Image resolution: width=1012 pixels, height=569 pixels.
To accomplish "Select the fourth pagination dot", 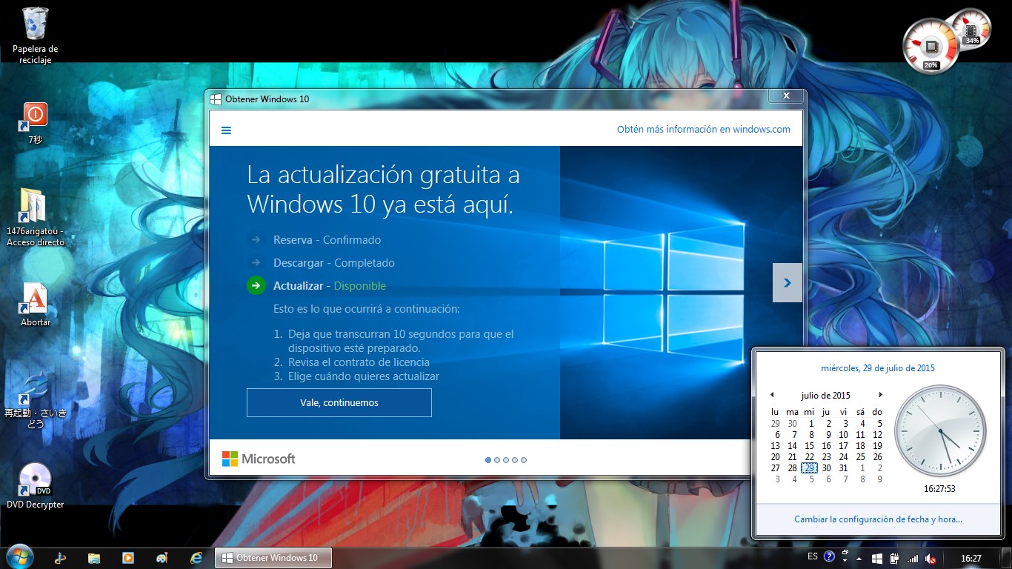I will point(515,460).
